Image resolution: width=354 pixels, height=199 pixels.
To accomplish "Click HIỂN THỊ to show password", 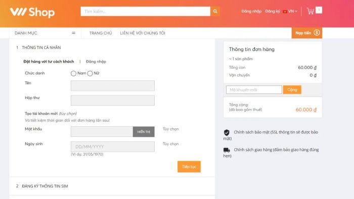I will [144, 132].
